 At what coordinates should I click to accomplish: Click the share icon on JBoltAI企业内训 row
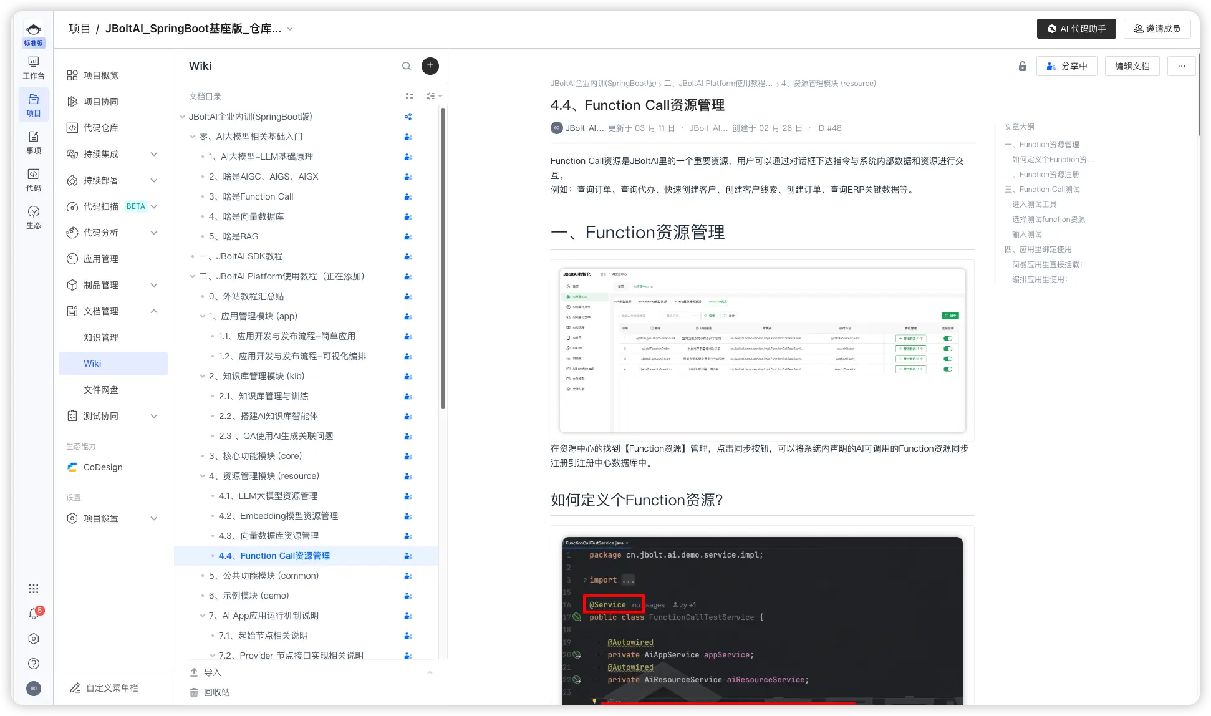pos(408,117)
